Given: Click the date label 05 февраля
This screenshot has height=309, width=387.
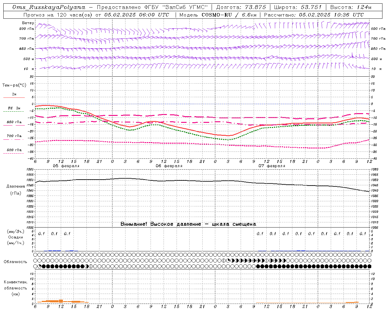Looking at the screenshot, I should pos(66,166).
